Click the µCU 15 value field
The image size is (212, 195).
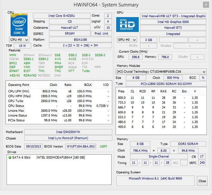108,27
